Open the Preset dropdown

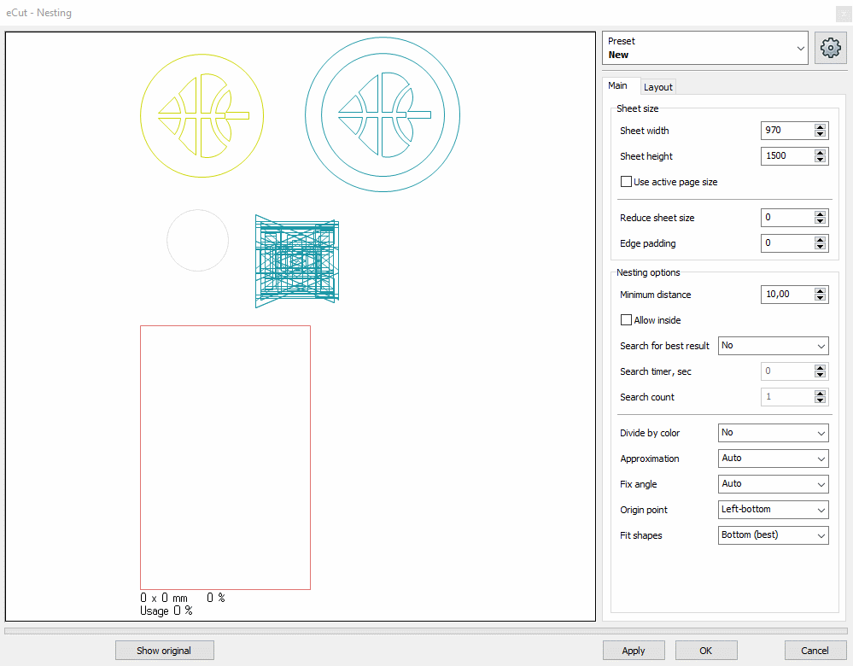(x=705, y=48)
